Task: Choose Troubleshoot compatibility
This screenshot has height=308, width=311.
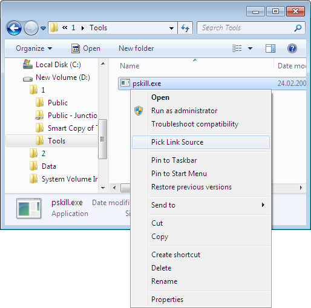Action: coord(195,124)
